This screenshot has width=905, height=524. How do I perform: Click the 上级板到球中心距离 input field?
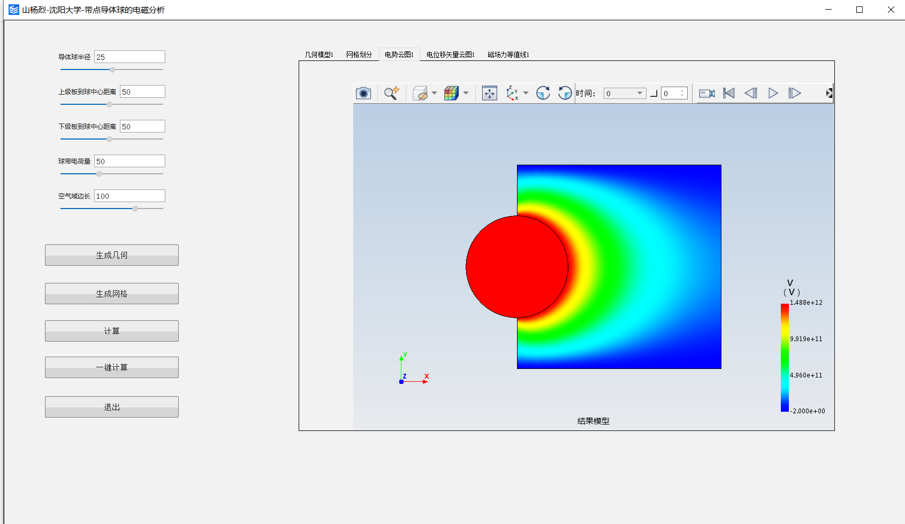(142, 91)
